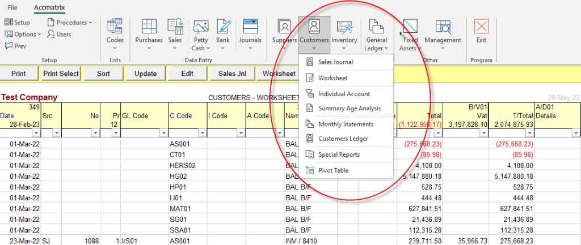Expand the Options dropdown in Setup
Image resolution: width=581 pixels, height=245 pixels.
23,34
